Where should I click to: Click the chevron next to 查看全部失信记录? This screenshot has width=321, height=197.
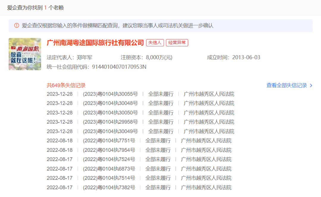[x=311, y=85]
